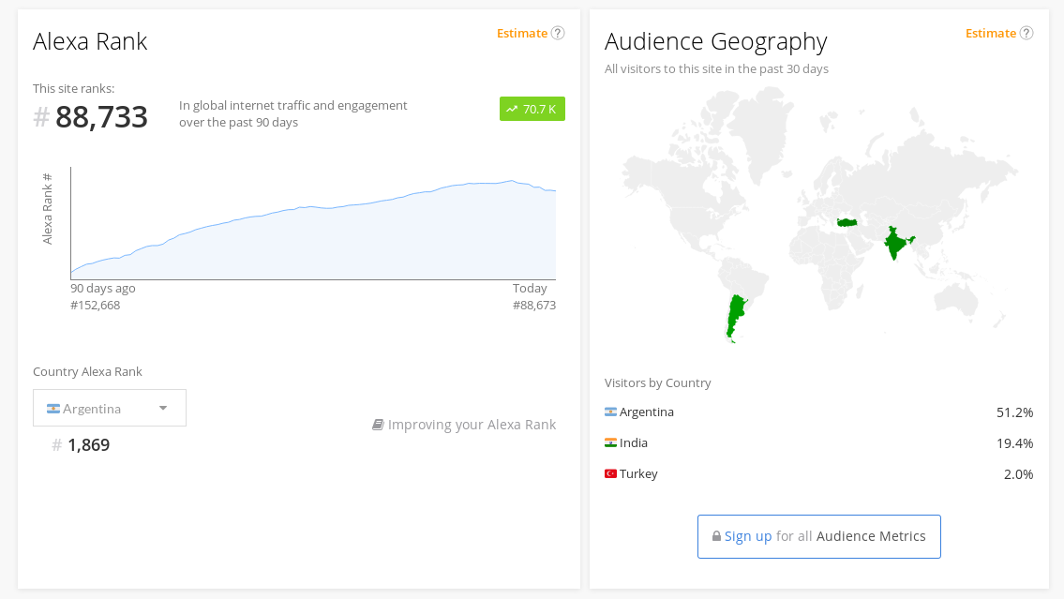
Task: Click the book icon beside Improving your Alexa Rank
Action: point(378,425)
